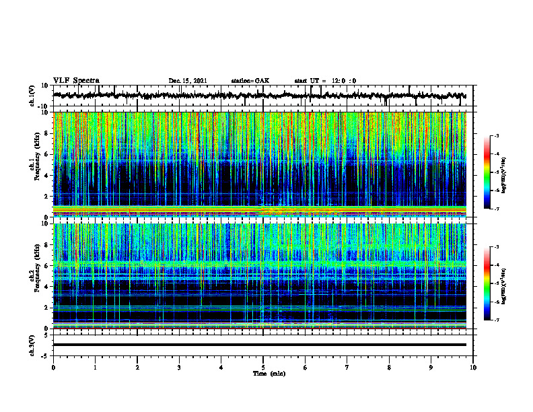This screenshot has width=533, height=412.
Task: Click the ch.2 spectrogram color scale bar
Action: [x=487, y=283]
